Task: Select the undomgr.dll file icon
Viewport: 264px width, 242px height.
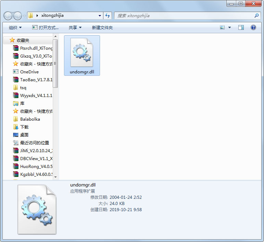Action: click(x=82, y=53)
